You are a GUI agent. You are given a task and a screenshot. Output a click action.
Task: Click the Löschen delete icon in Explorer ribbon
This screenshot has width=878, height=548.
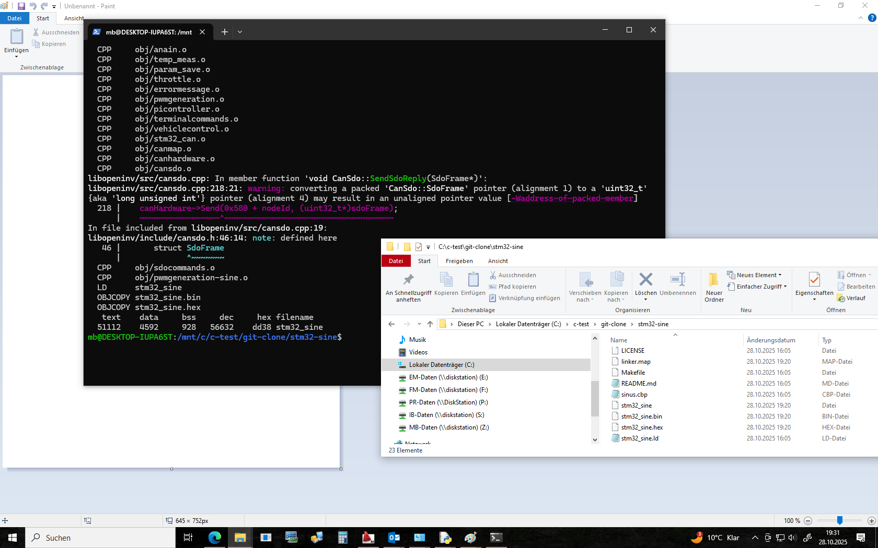[x=645, y=280]
